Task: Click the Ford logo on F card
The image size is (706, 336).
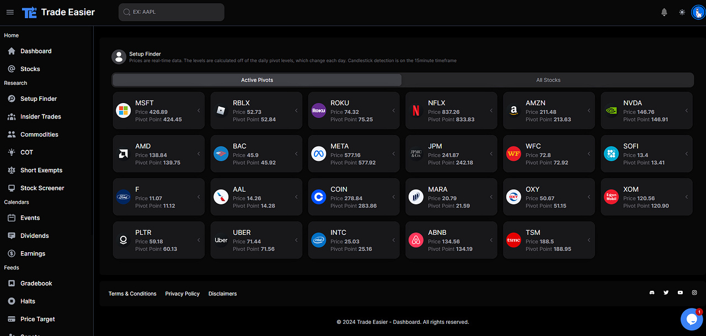Action: coord(124,197)
